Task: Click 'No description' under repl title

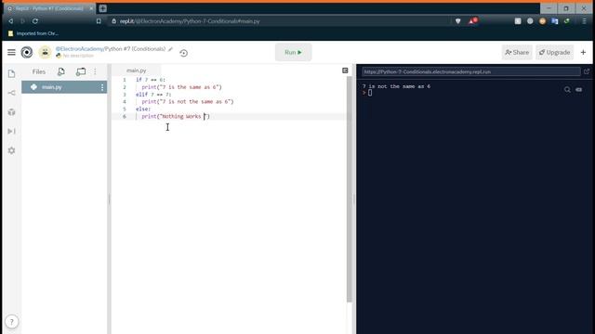Action: click(78, 56)
